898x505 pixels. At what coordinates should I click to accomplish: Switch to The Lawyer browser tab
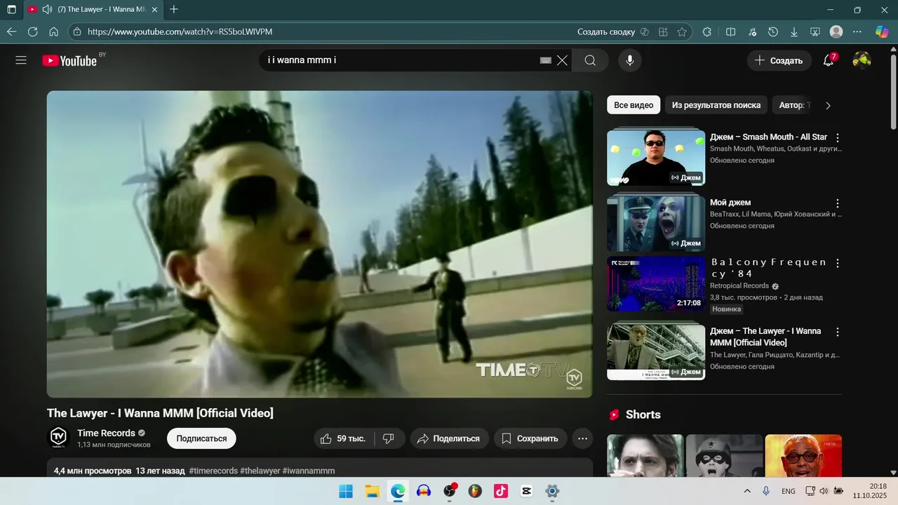[x=94, y=10]
